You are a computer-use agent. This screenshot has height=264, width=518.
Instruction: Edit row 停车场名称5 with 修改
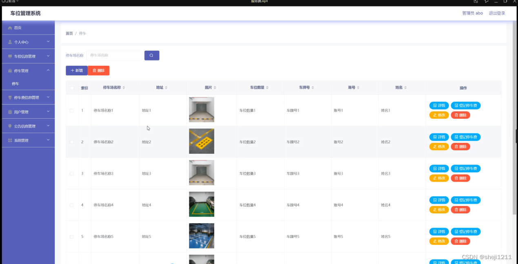click(439, 241)
